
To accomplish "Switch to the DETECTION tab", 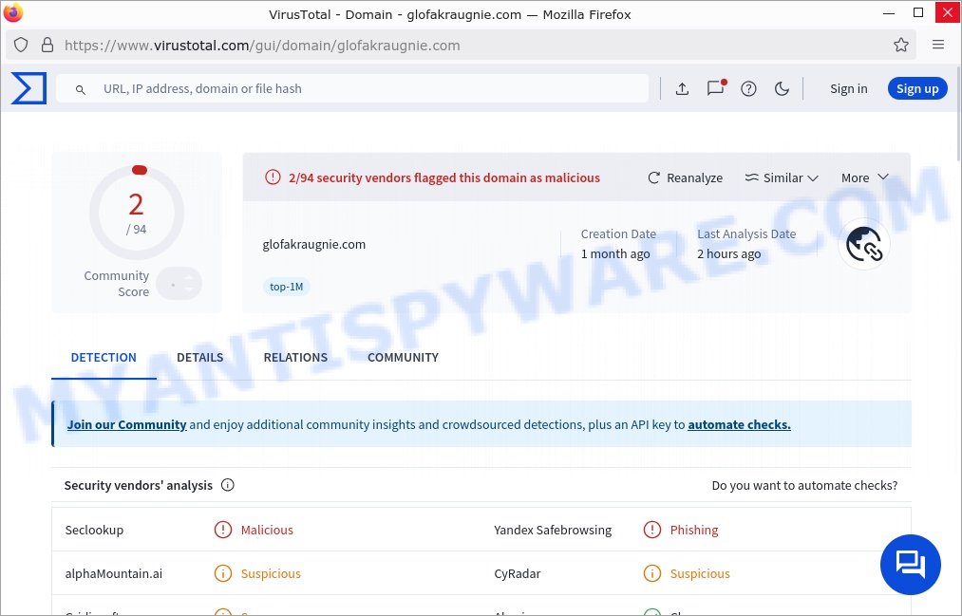I will 104,357.
